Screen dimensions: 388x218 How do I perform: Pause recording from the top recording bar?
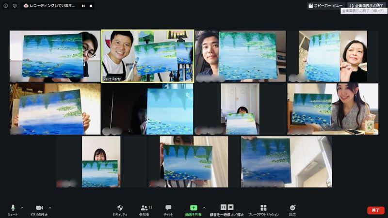click(83, 6)
